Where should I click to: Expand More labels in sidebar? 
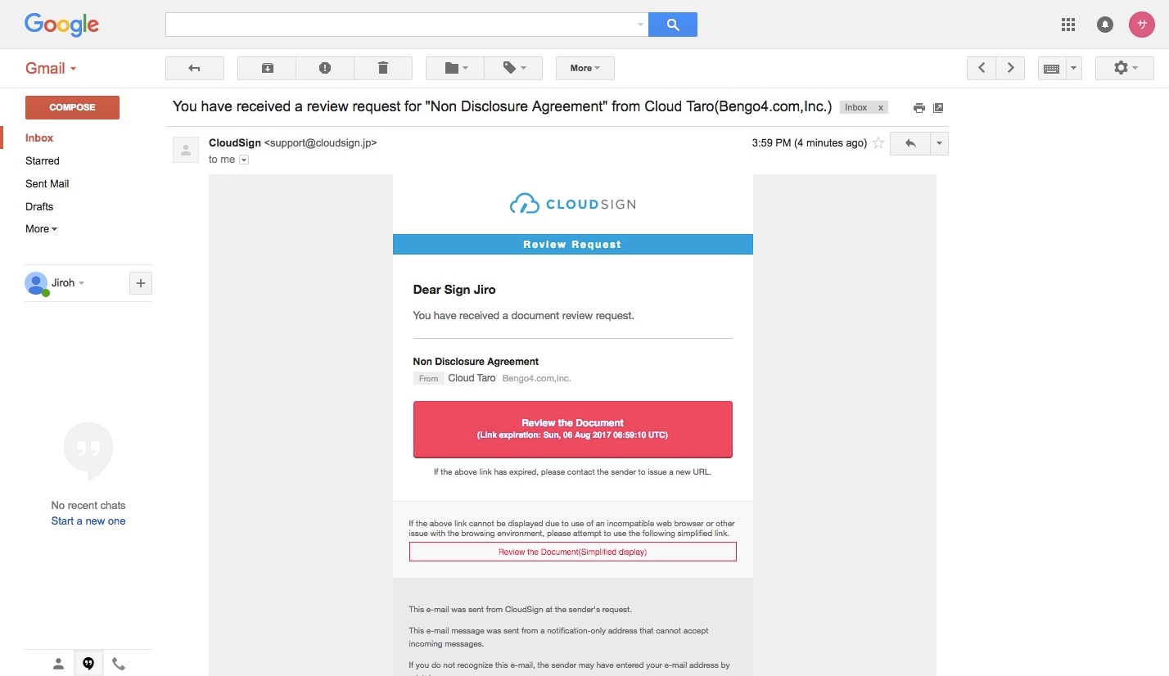41,229
